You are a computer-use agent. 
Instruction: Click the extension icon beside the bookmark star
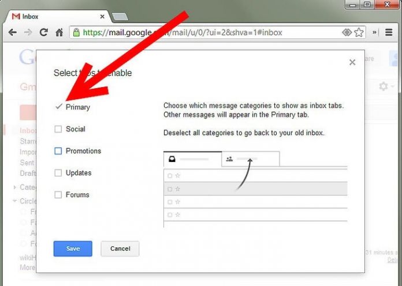click(x=347, y=33)
